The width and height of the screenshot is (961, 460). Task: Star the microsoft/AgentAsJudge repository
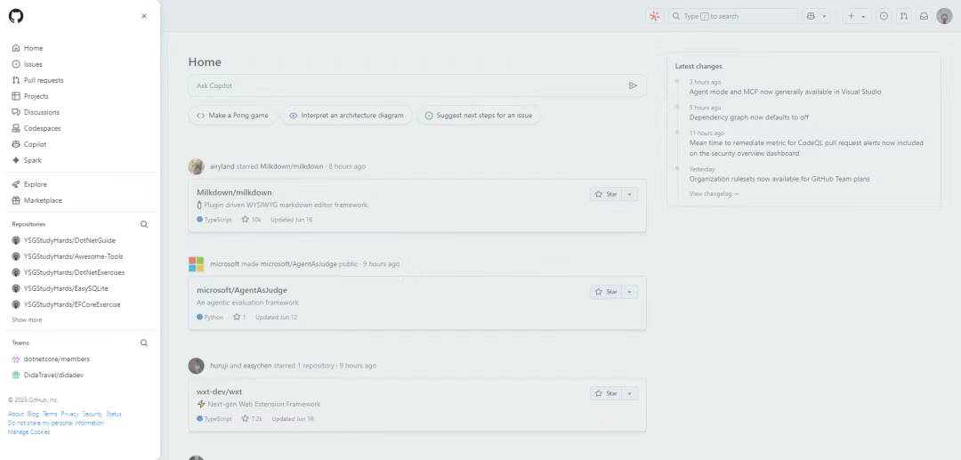pos(606,292)
